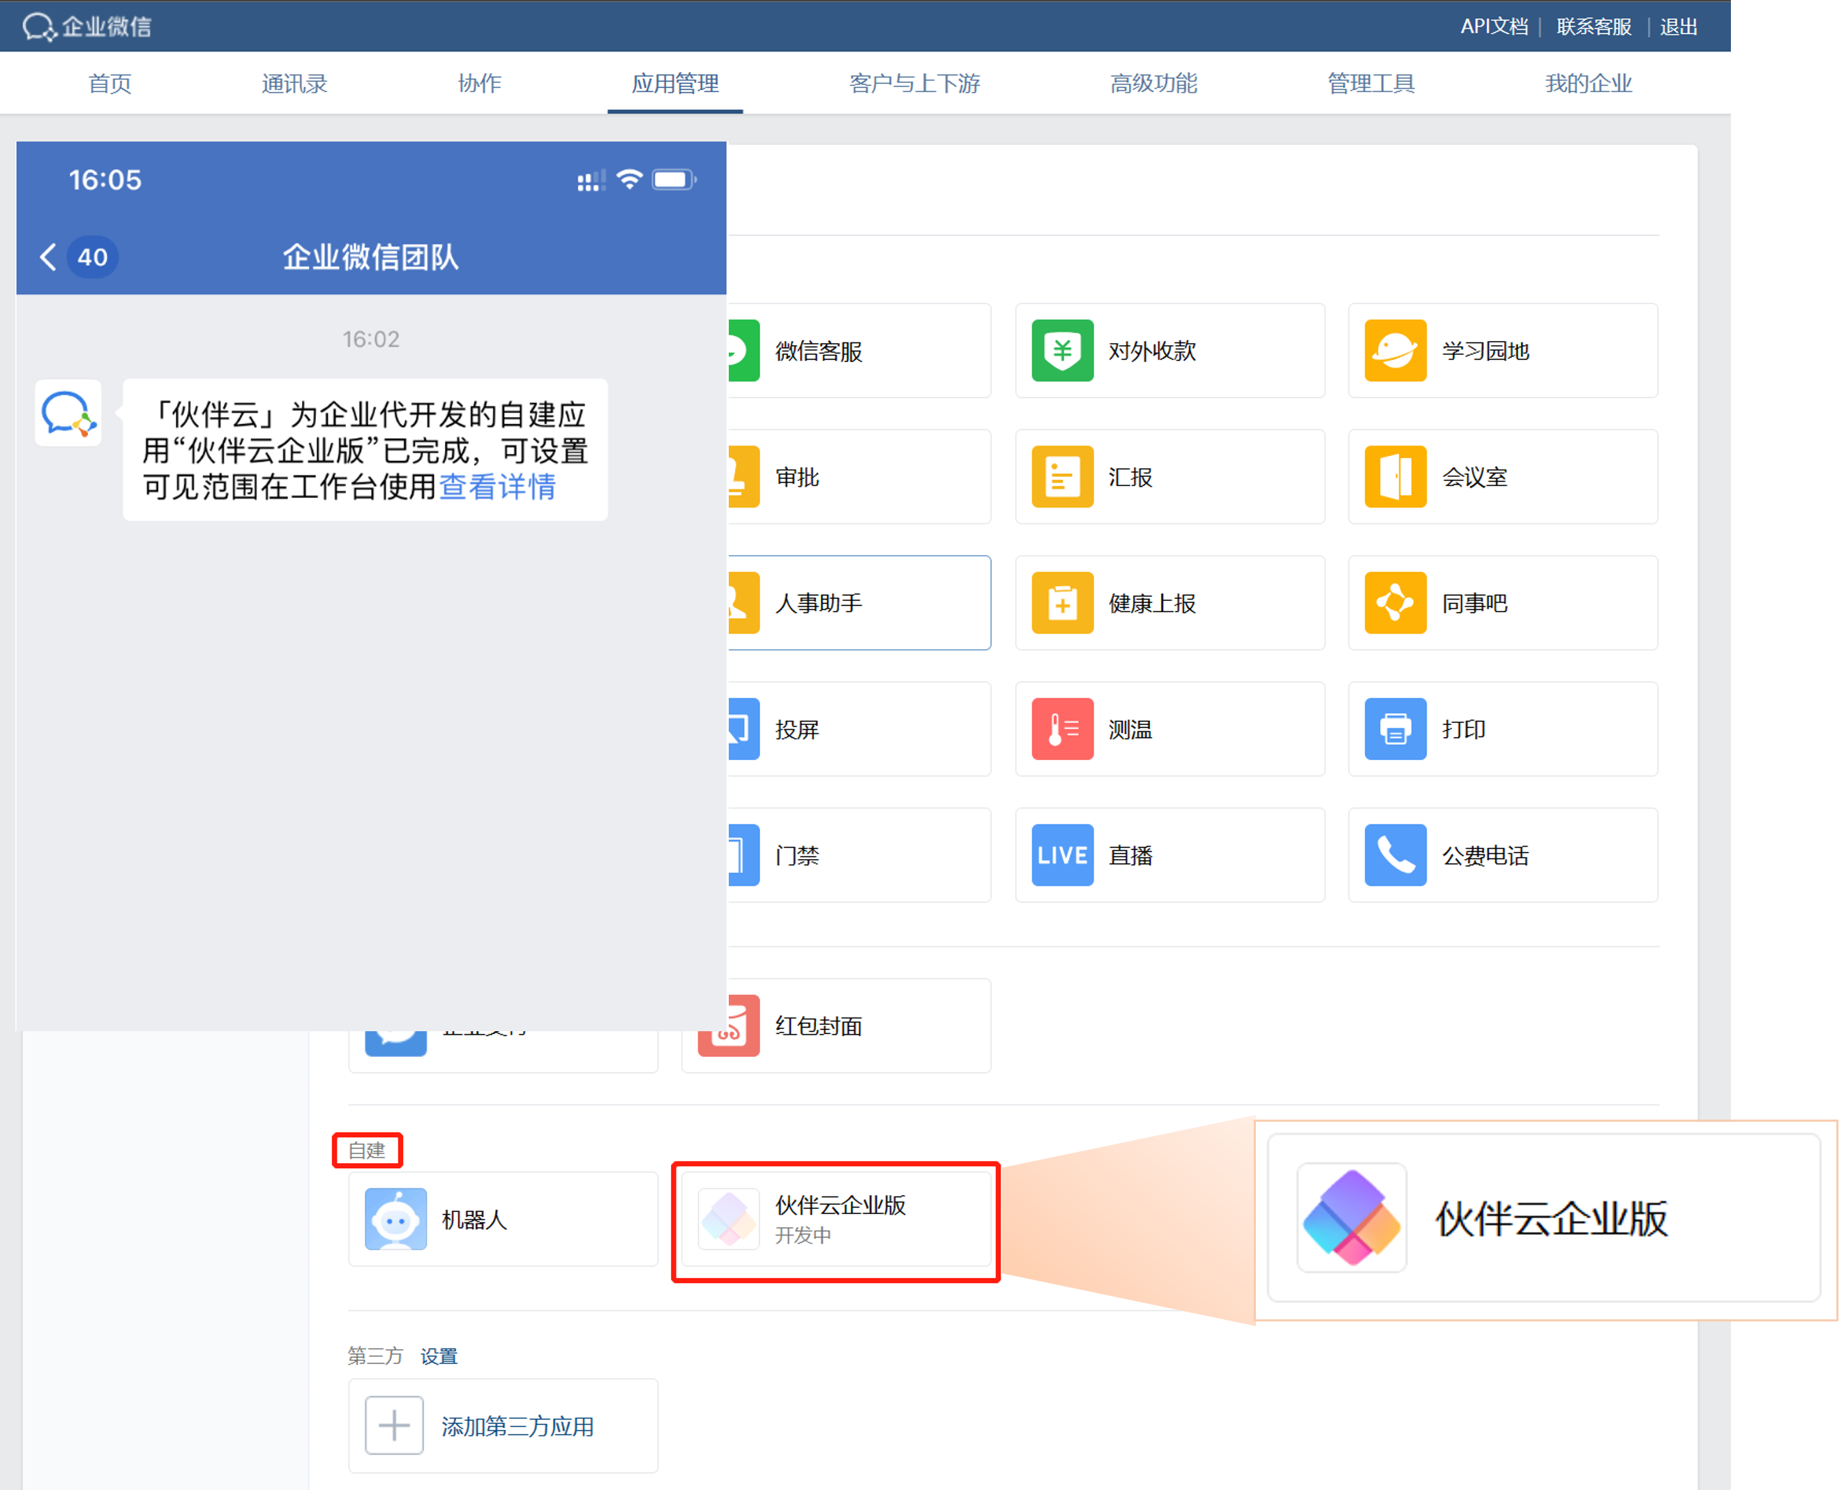Screen dimensions: 1839x1490
Task: Click the enlarged 伙伴云企业版 icon in callout
Action: 1352,1217
